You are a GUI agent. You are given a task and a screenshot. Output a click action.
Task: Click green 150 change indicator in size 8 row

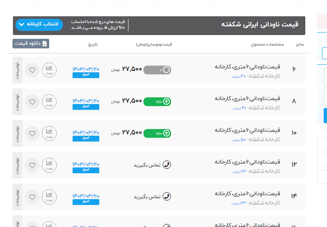[x=157, y=101]
